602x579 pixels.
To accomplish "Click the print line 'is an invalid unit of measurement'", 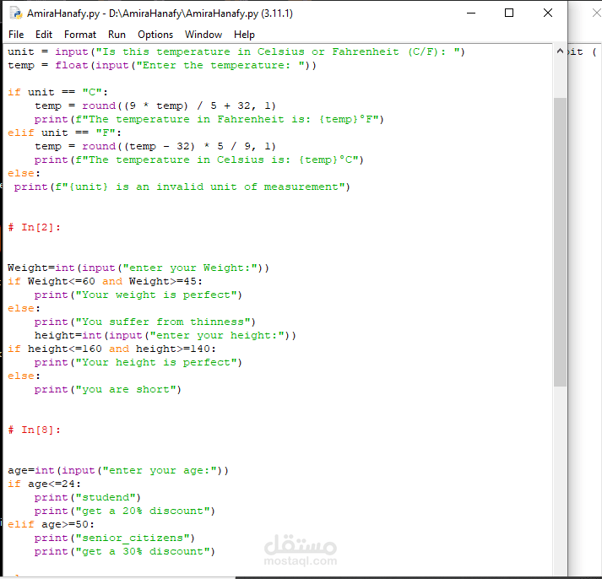I will (182, 187).
